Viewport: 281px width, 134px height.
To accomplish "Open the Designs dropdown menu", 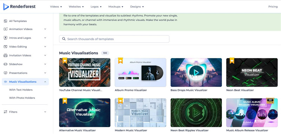I will tap(137, 7).
